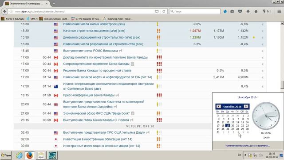284x160 pixels.
Task: Click scrollbar up arrow of the page
Action: 282,24
